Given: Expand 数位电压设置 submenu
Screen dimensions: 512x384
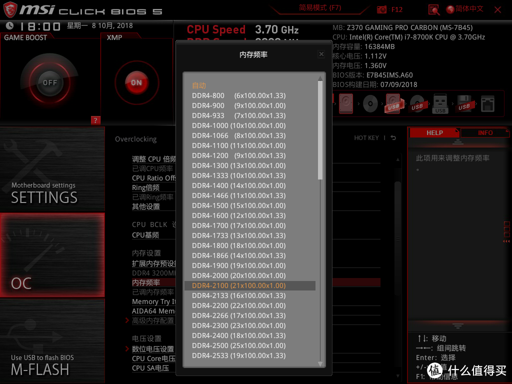Looking at the screenshot, I should click(x=152, y=349).
